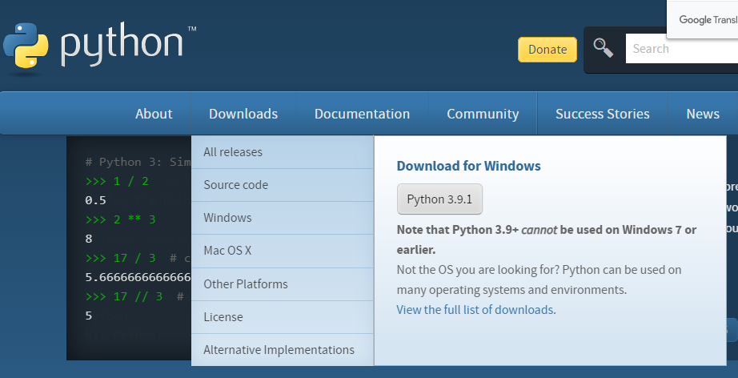Click the Donate button
The width and height of the screenshot is (738, 378).
pos(547,50)
